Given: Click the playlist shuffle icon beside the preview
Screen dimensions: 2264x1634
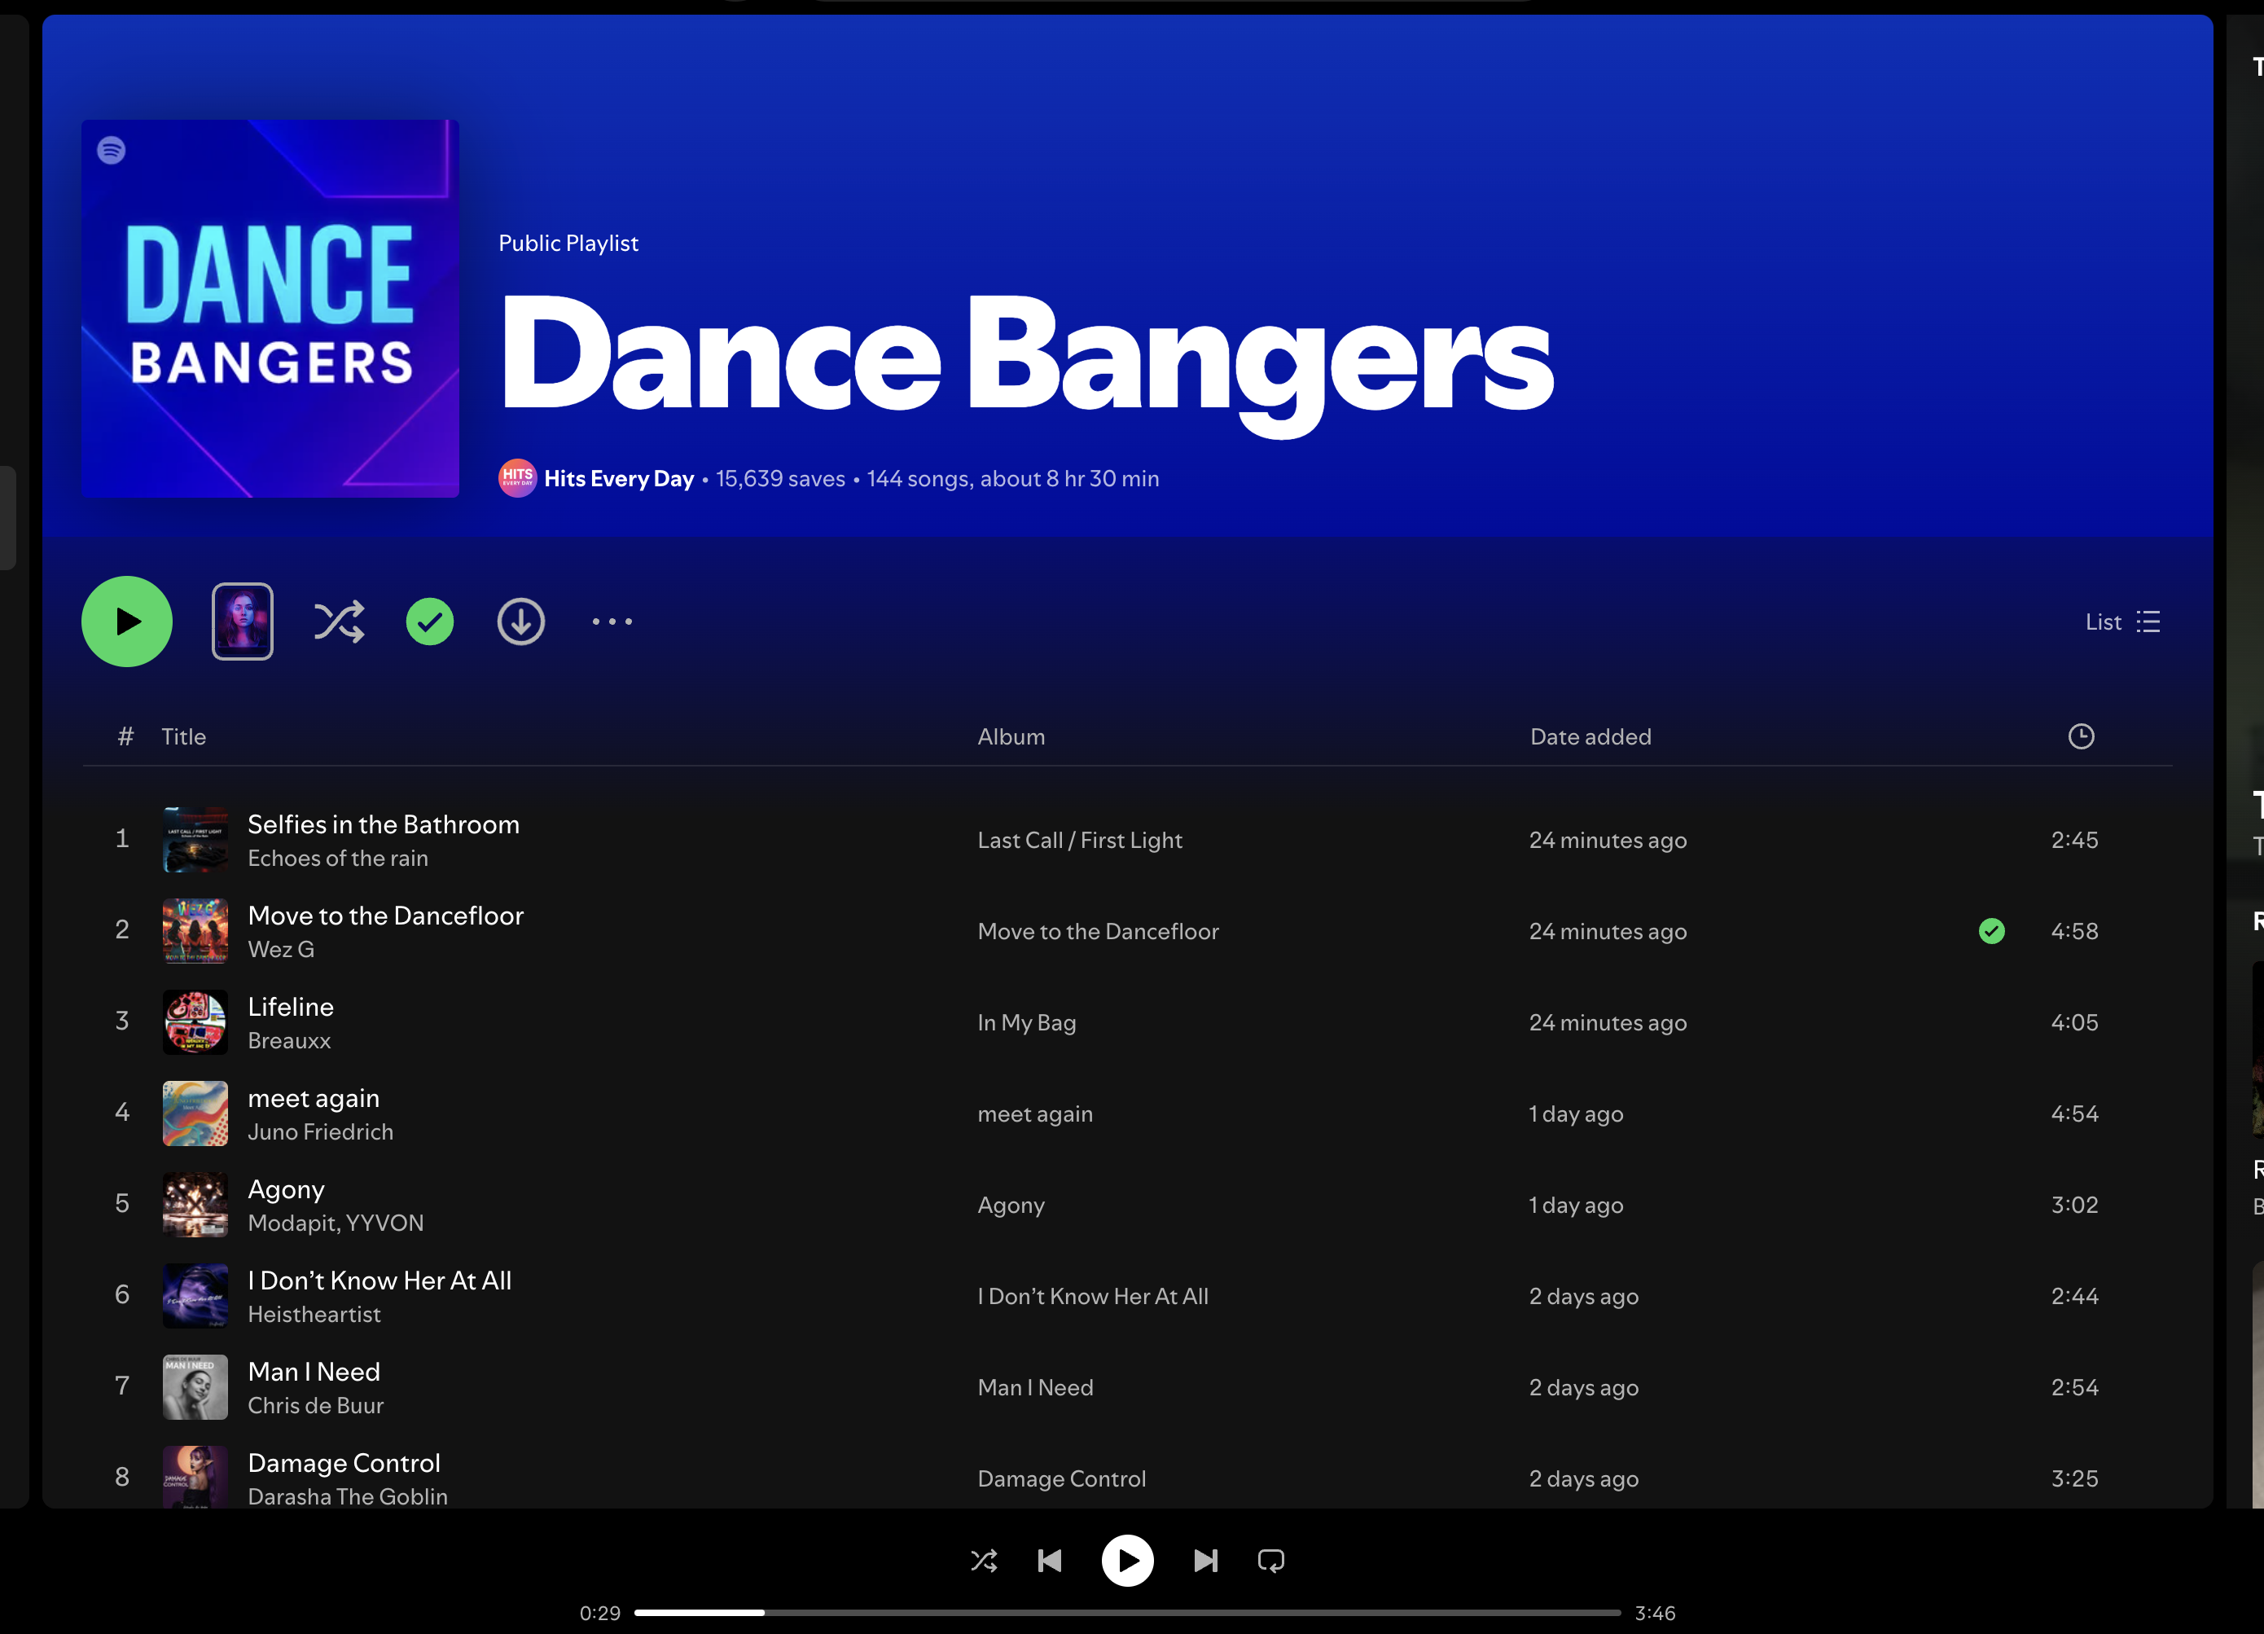Looking at the screenshot, I should 340,622.
